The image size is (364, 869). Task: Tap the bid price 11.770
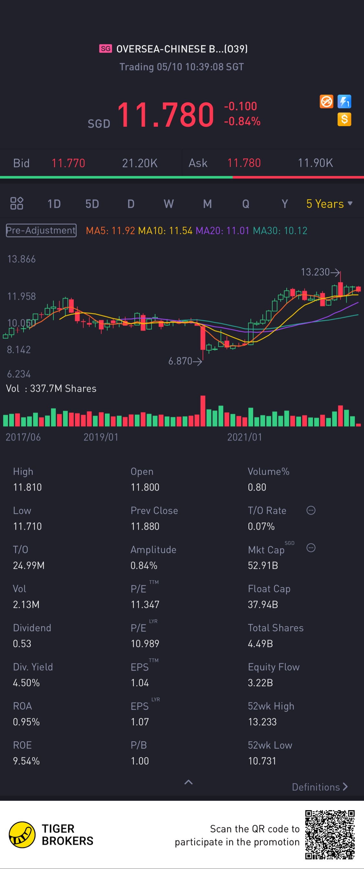(x=68, y=163)
